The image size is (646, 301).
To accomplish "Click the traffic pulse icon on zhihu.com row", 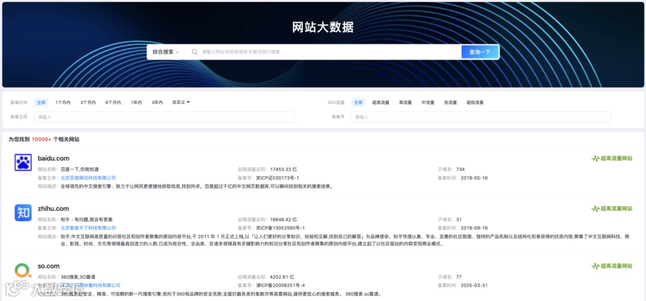I will pyautogui.click(x=595, y=208).
